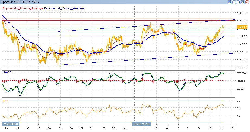Click the +0.01 MACD scale label
The width and height of the screenshot is (250, 132).
[x=240, y=73]
